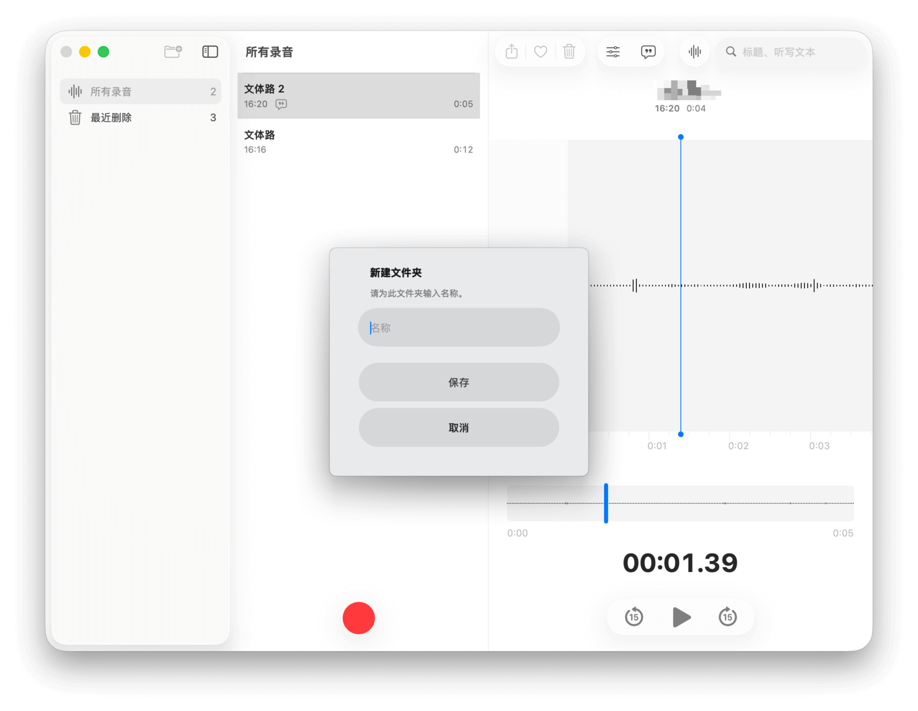Screen dimensions: 918x711
Task: Select the 文体路 recording from 16:16
Action: (x=358, y=142)
